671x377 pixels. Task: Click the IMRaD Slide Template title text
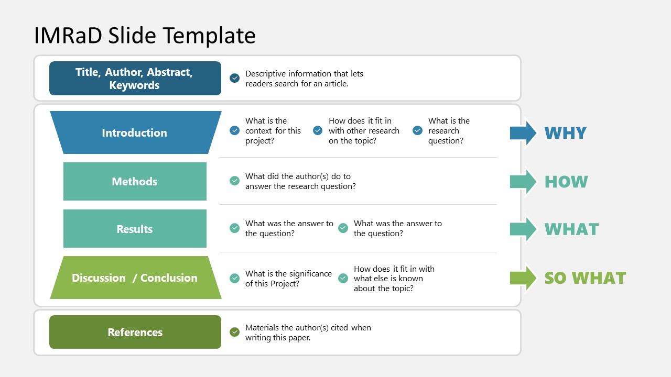(x=145, y=36)
